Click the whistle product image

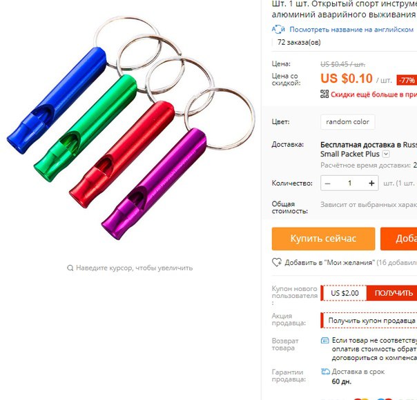tap(130, 128)
